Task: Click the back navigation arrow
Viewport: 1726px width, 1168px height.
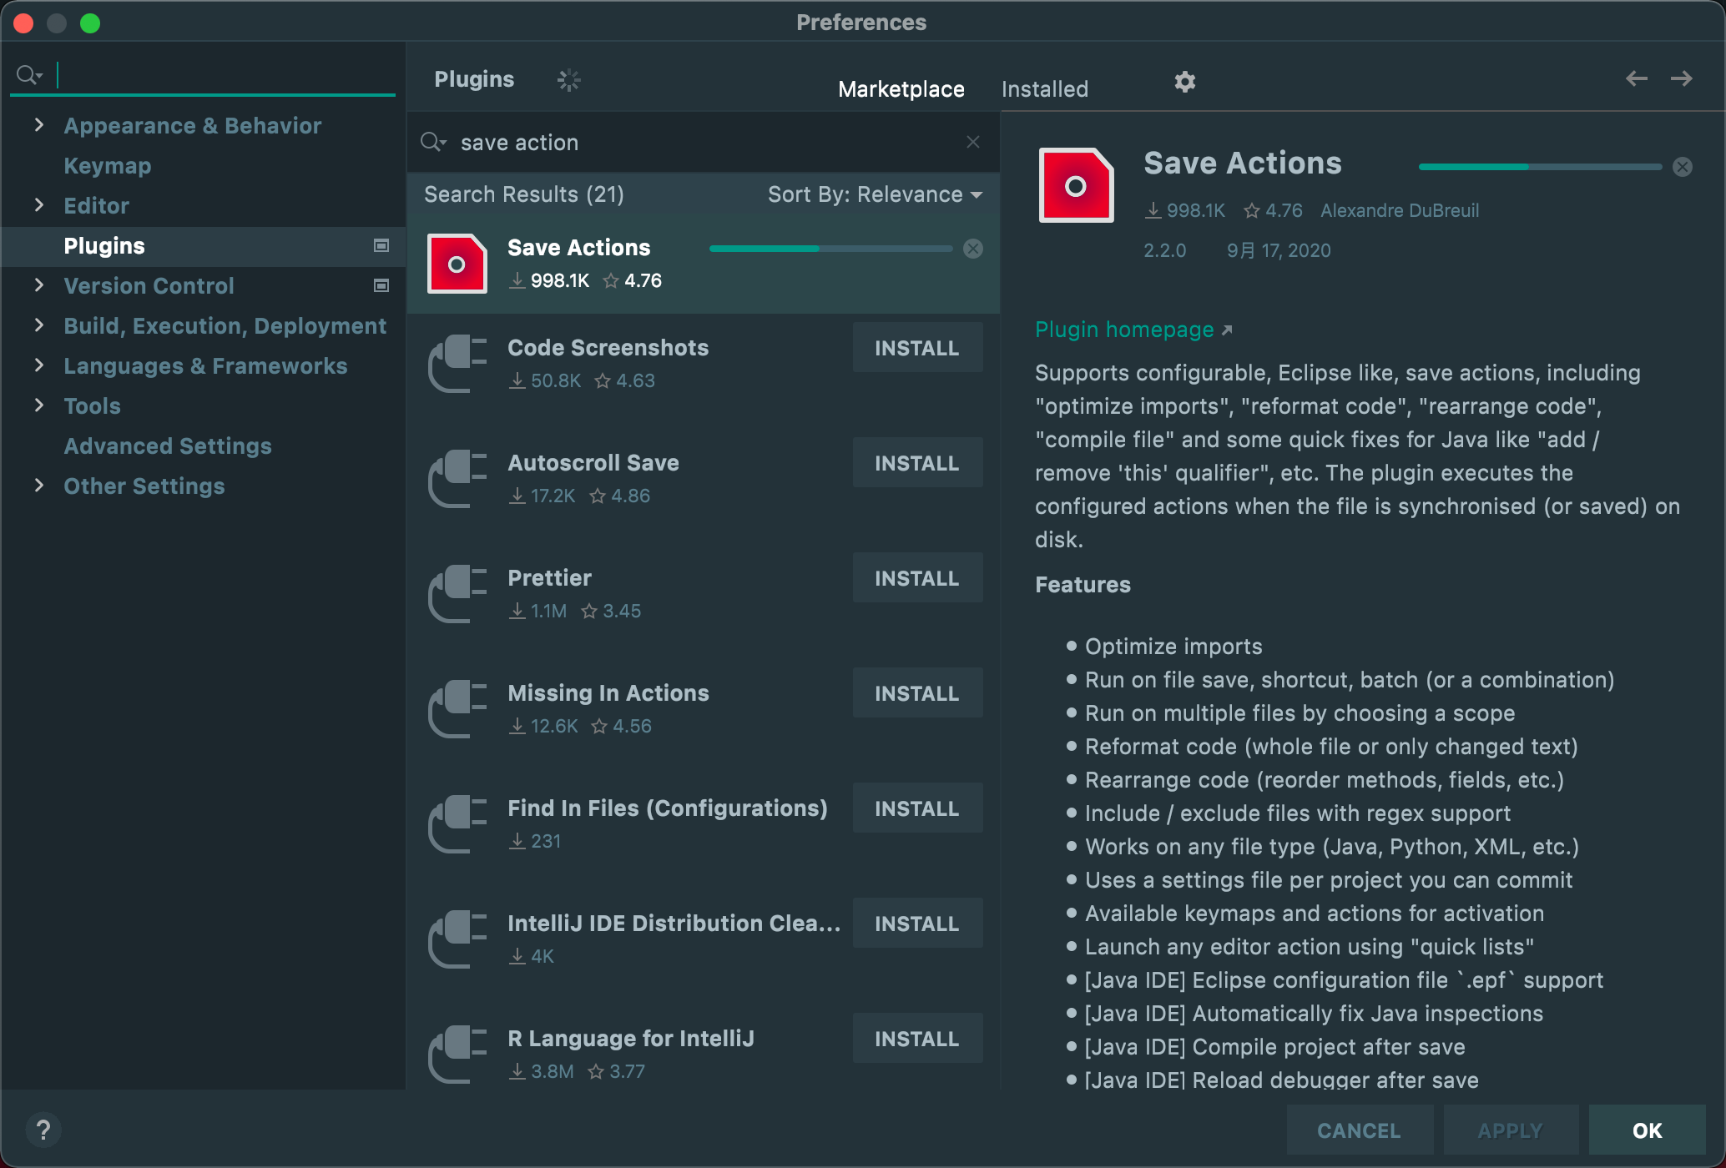Action: (x=1636, y=78)
